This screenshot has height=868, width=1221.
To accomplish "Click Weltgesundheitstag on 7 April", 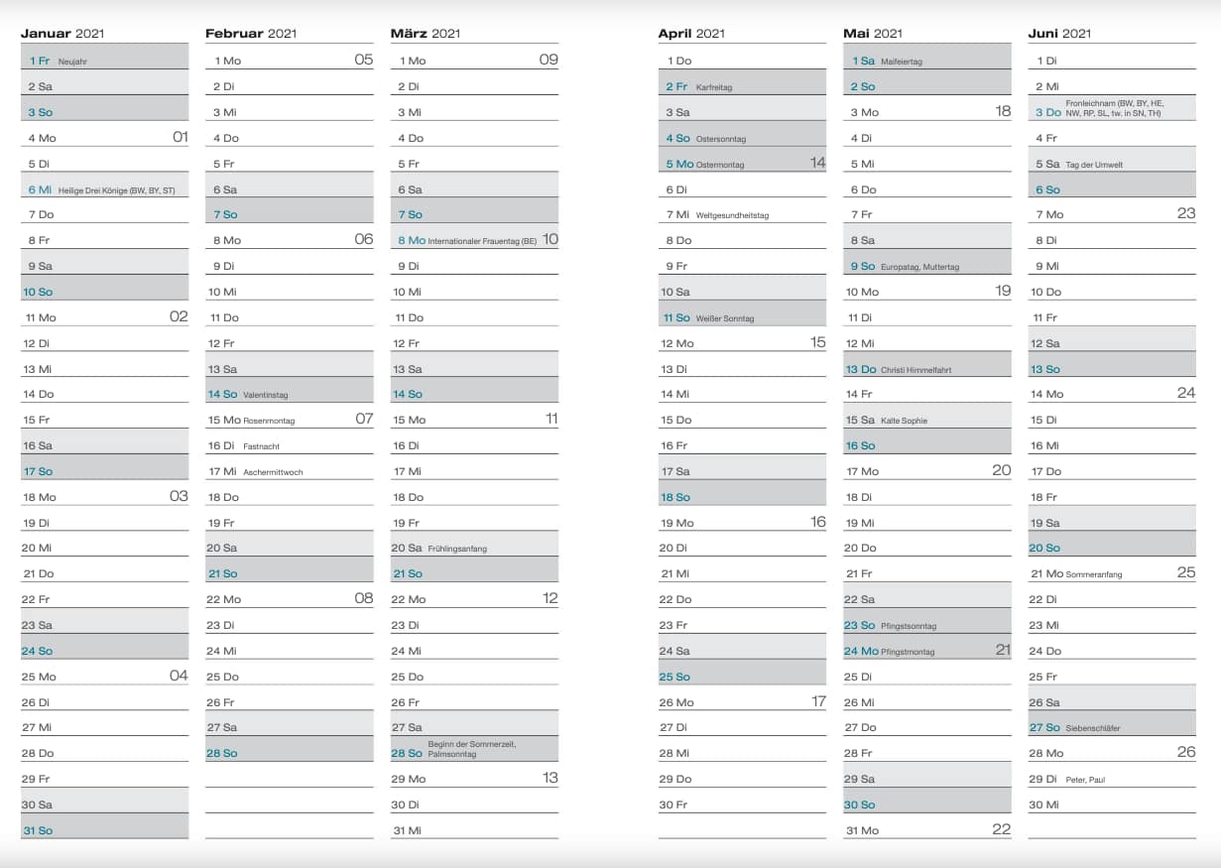I will pyautogui.click(x=732, y=215).
